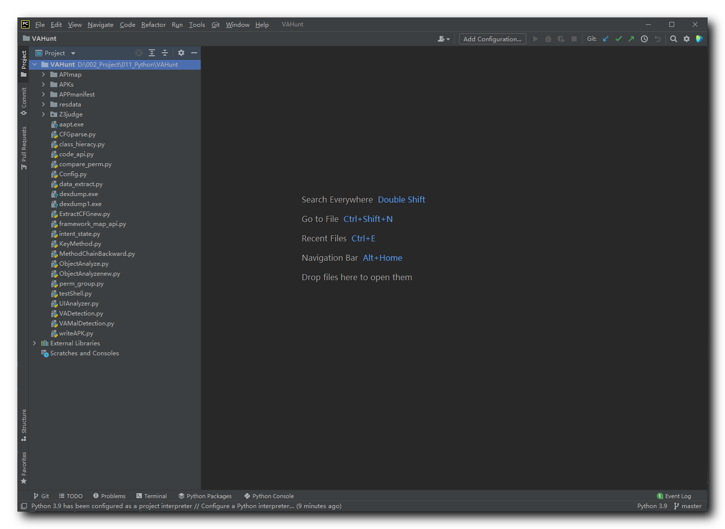Screen dimensions: 725x529
Task: Open IDE settings gear in toolbar
Action: (x=687, y=39)
